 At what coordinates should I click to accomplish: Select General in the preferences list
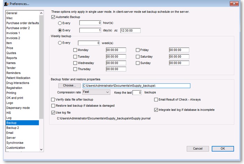(13, 13)
